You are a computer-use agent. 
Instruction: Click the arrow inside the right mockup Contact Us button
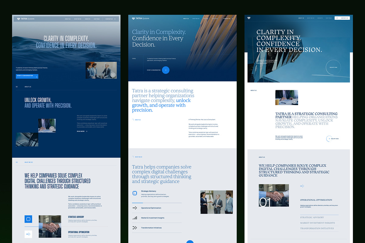[337, 18]
